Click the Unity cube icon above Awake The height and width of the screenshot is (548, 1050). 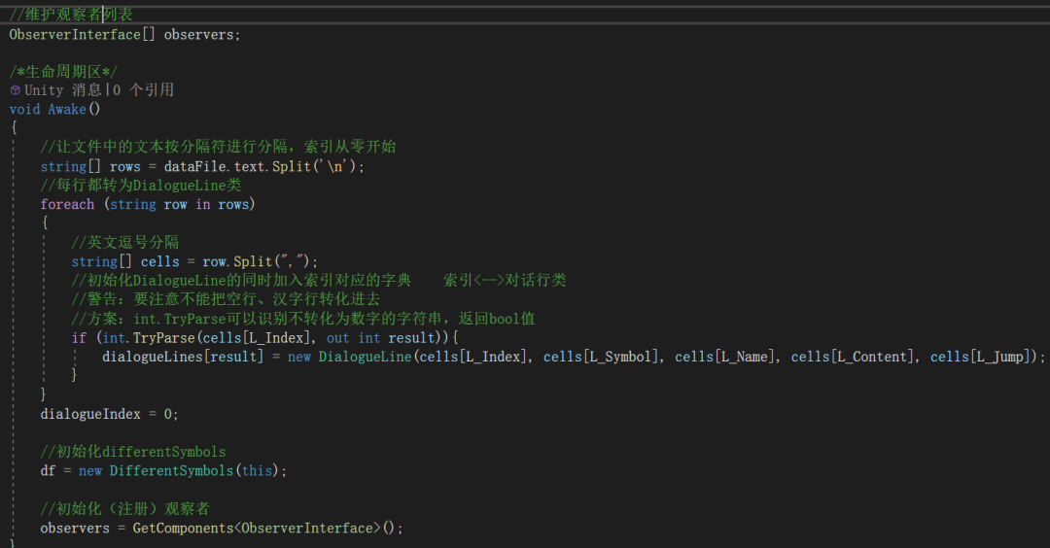pos(15,90)
